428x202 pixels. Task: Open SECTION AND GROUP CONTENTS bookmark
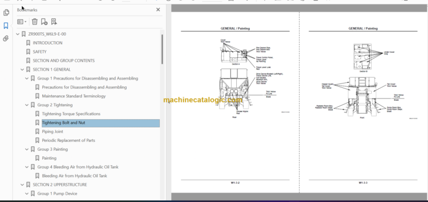point(64,61)
